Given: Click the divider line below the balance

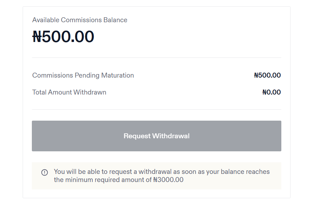Looking at the screenshot, I should click(156, 57).
